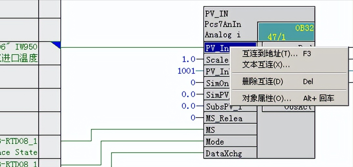353x167 pixels.
Task: Click the MS input pin
Action: click(210, 130)
